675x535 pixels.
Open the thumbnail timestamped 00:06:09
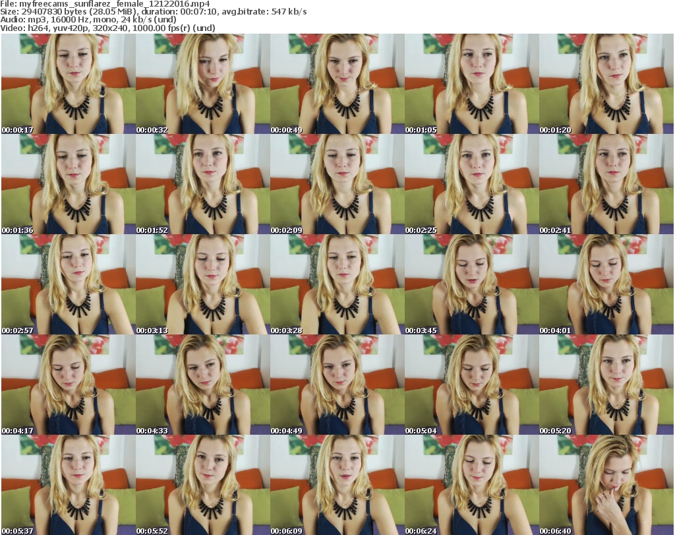[337, 485]
